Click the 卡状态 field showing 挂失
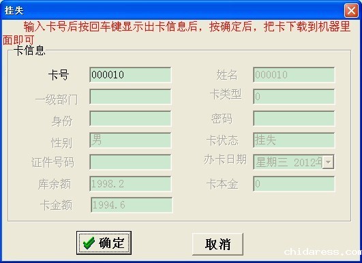 (294, 140)
